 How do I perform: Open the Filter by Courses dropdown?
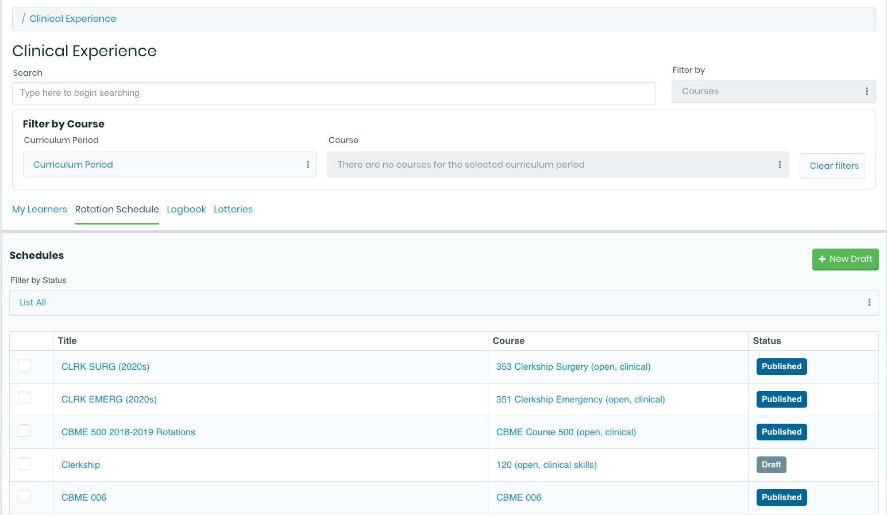[x=773, y=91]
